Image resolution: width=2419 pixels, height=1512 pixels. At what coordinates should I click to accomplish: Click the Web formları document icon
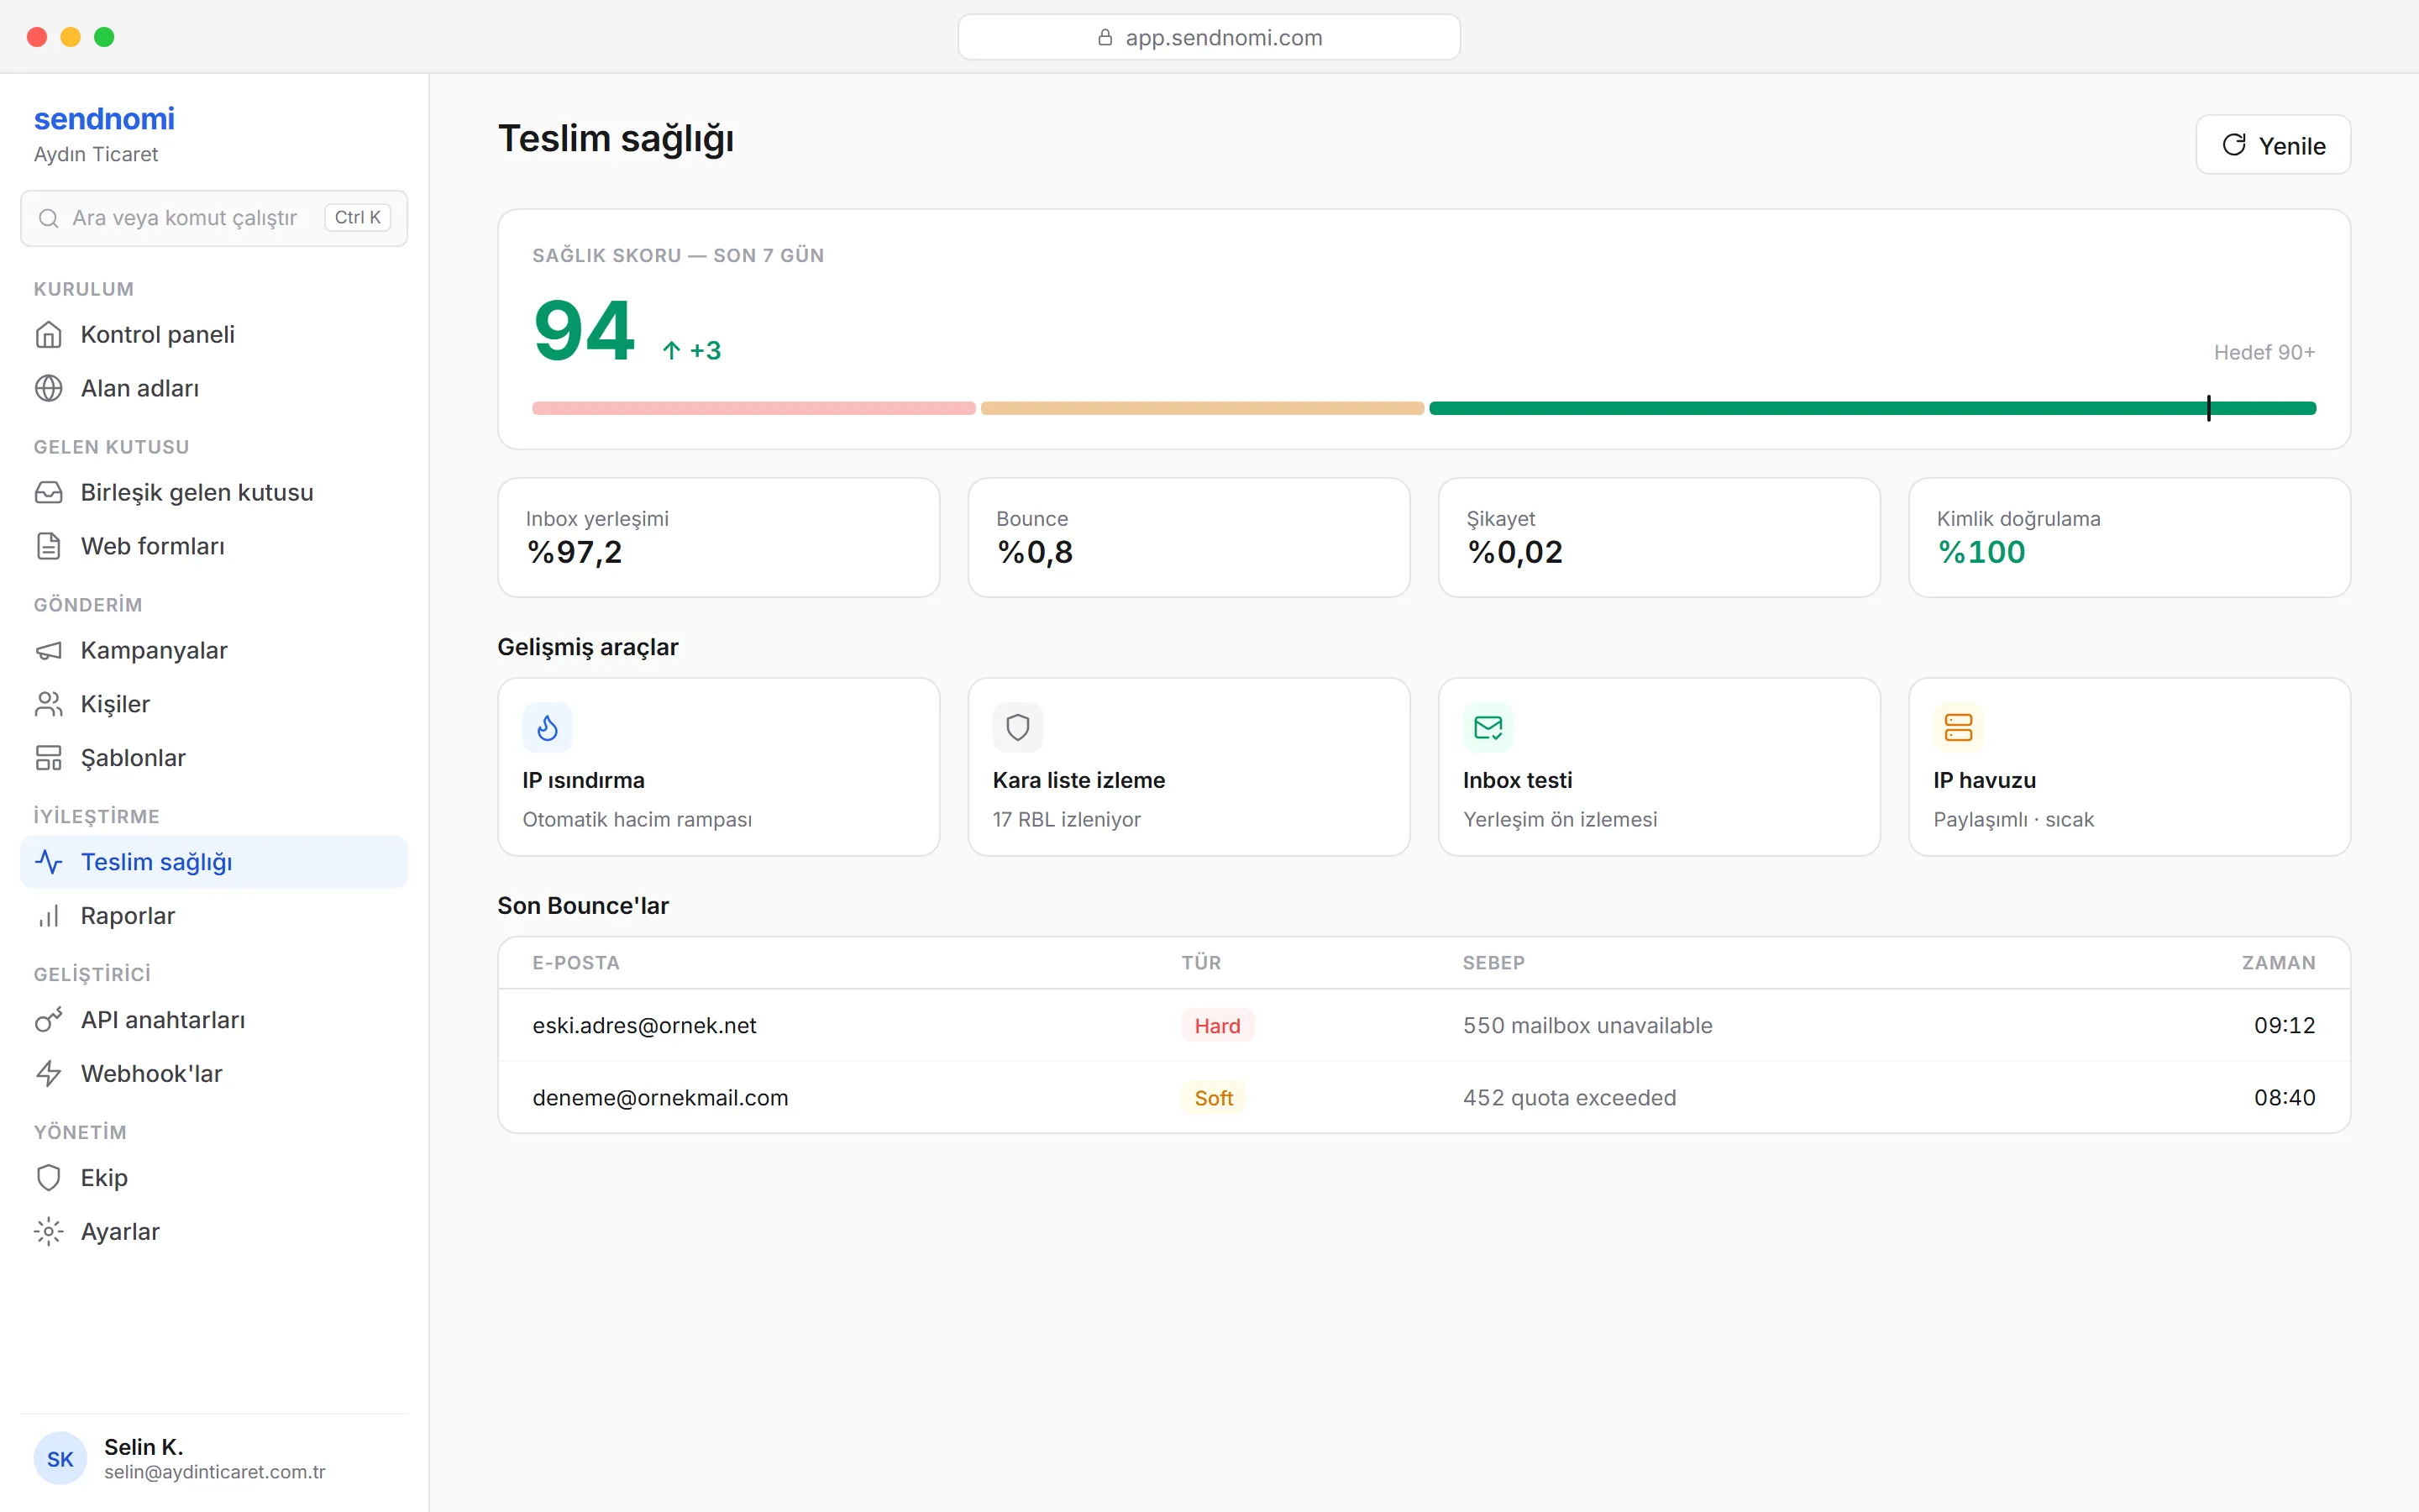pos(48,546)
